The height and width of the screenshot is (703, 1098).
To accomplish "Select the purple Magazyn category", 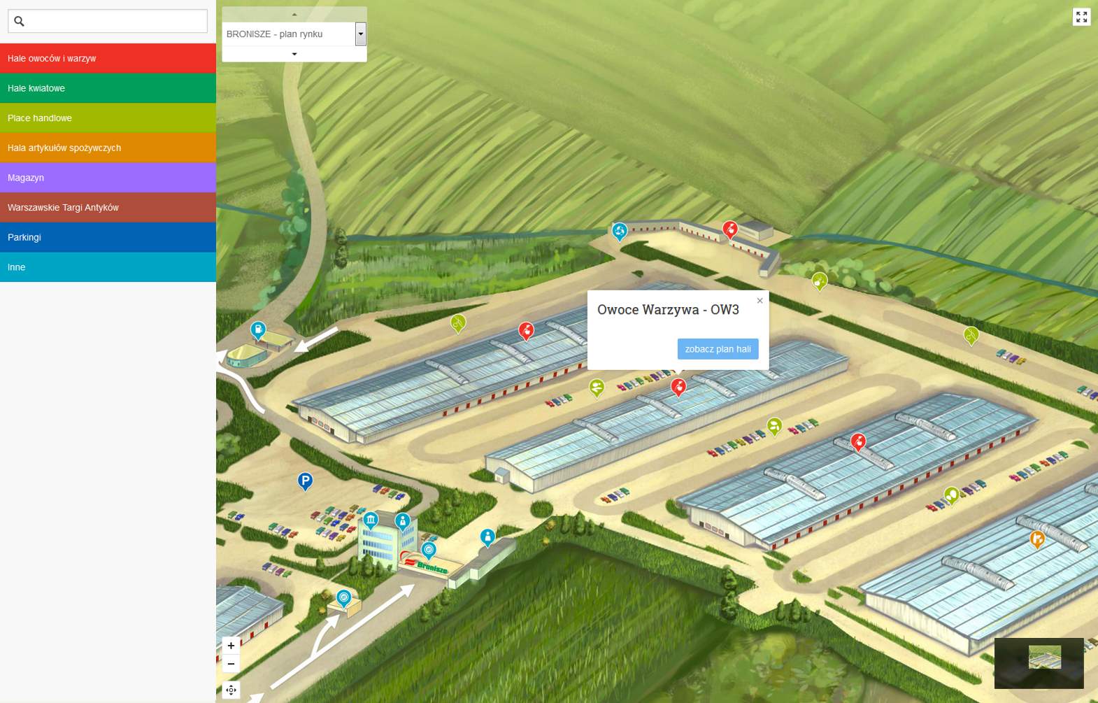I will point(108,178).
